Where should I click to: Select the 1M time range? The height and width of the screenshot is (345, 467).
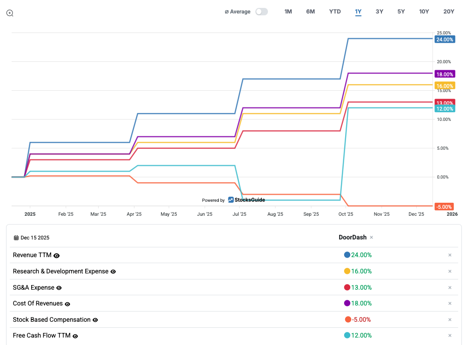click(288, 12)
